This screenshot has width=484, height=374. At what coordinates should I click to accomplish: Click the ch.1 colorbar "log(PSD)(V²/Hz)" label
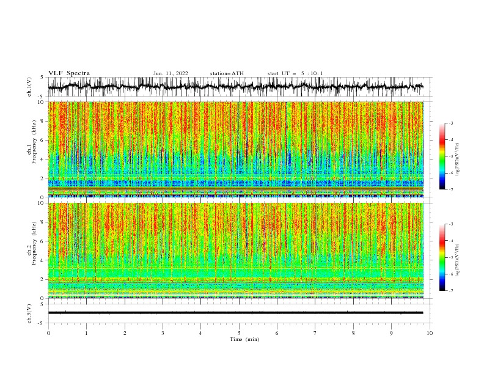[x=457, y=159]
